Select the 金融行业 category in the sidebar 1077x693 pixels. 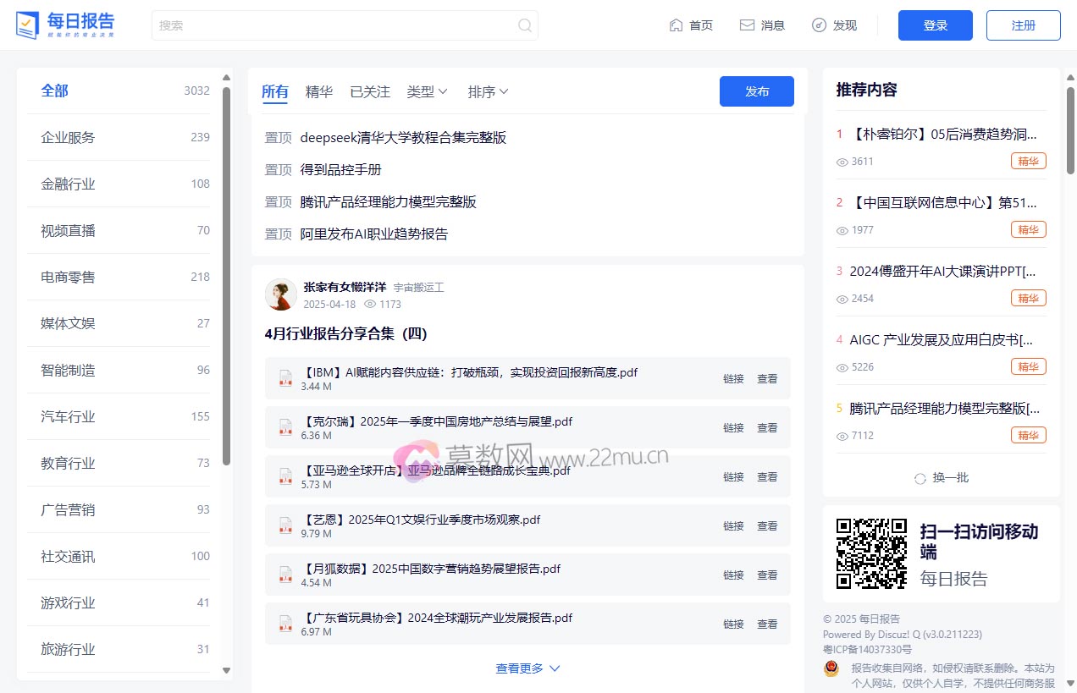(x=69, y=184)
